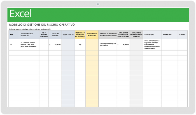
Task: Click the Conclusione column header
Action: point(152,35)
